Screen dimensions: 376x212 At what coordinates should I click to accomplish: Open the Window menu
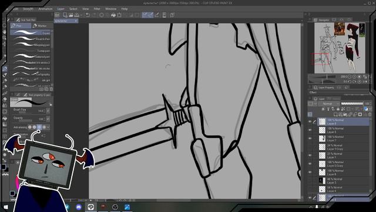pyautogui.click(x=111, y=9)
